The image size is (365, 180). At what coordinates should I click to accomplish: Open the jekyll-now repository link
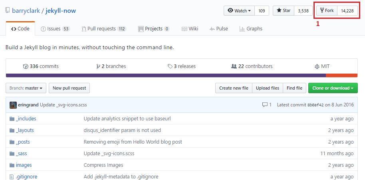click(x=61, y=11)
